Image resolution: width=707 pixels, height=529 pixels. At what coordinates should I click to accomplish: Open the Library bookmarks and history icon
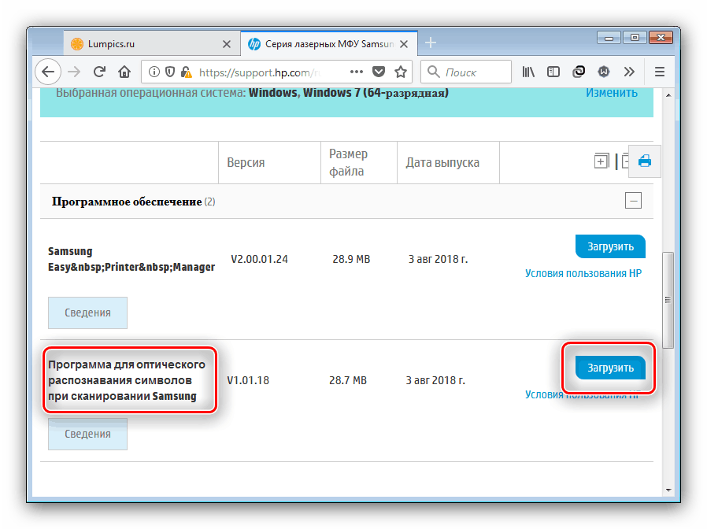529,72
